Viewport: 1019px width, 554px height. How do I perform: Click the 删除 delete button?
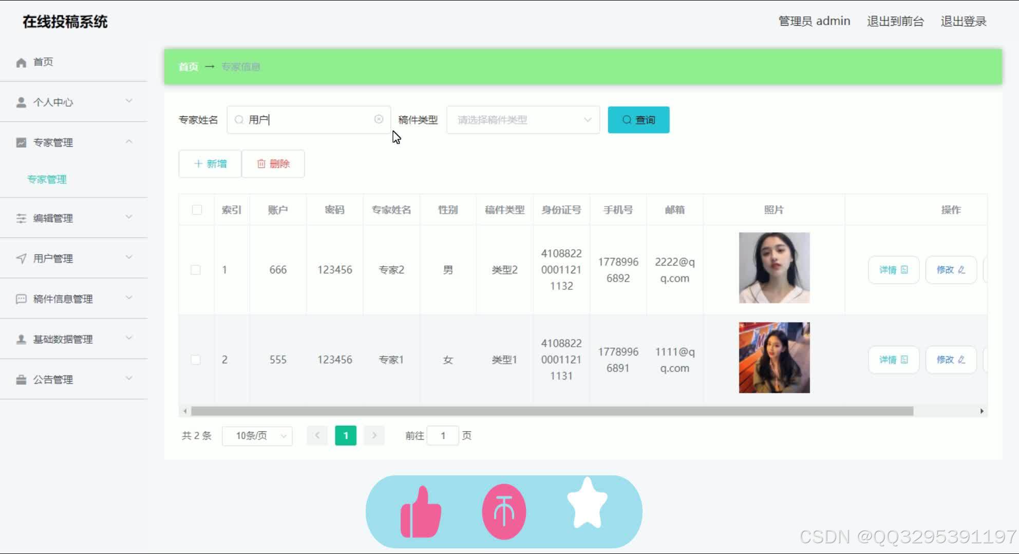(273, 164)
